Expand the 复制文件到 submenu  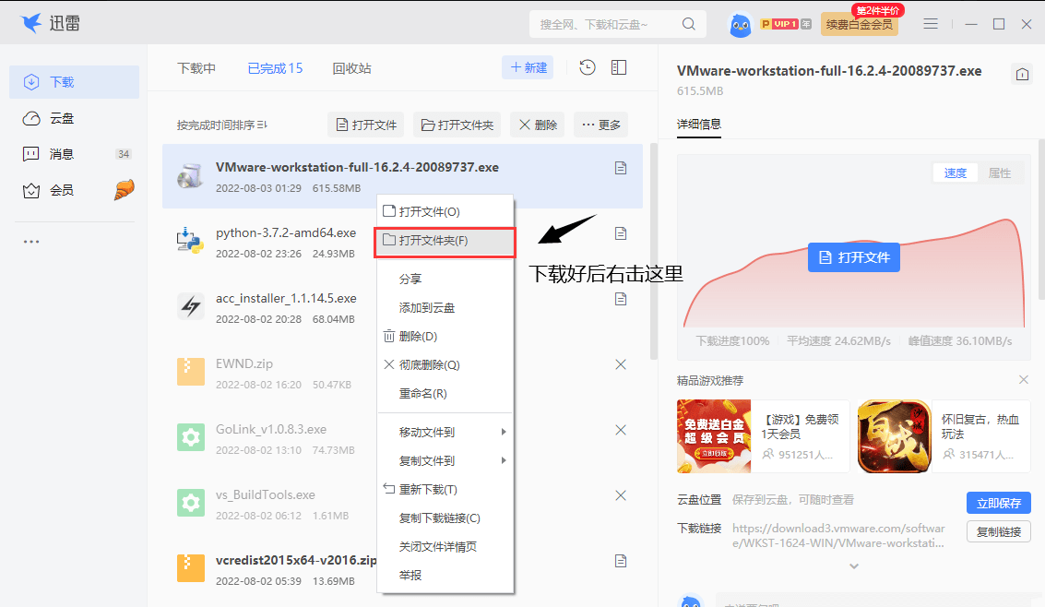(x=445, y=460)
